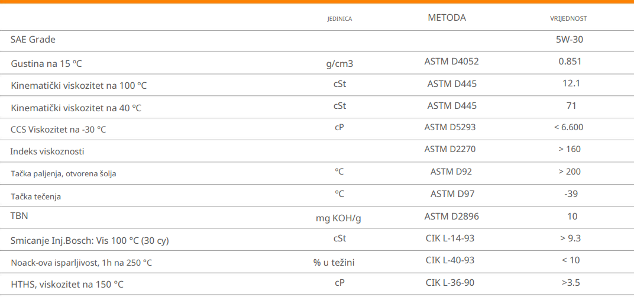Select Kinematički viskozitet na 100 °C label

79,86
